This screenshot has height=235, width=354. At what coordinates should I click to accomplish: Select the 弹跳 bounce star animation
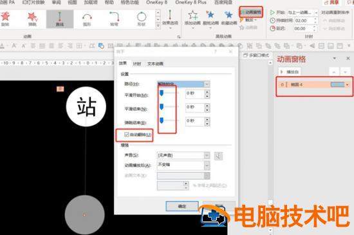(x=33, y=19)
